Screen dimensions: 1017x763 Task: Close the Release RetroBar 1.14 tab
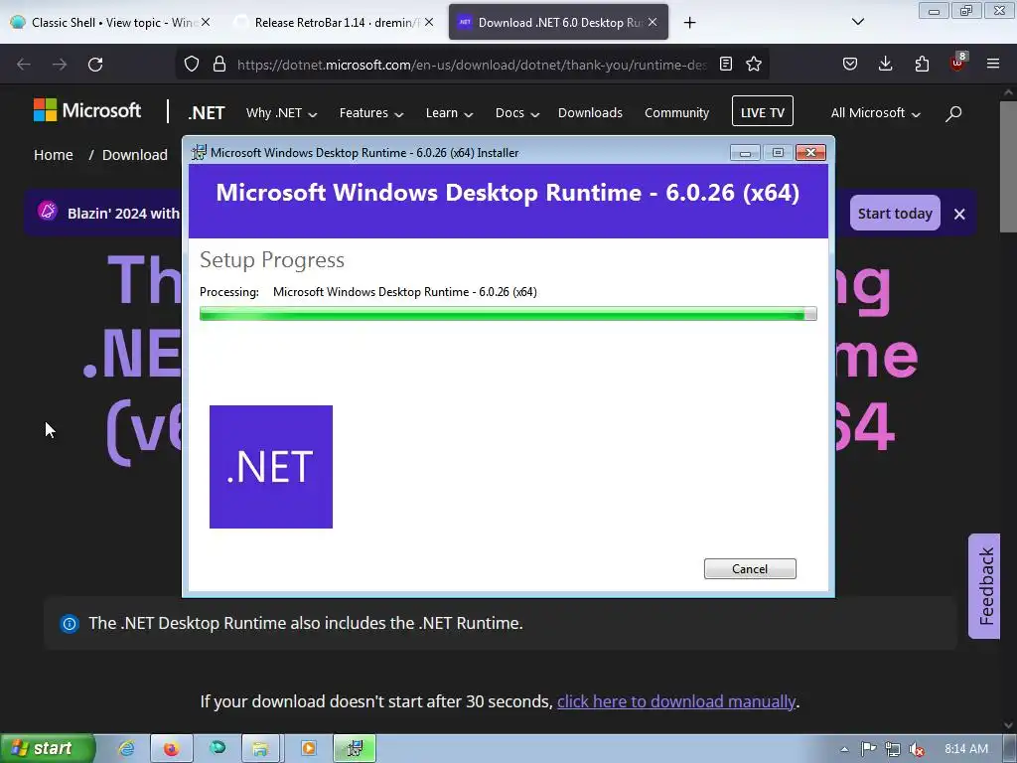[x=429, y=22]
